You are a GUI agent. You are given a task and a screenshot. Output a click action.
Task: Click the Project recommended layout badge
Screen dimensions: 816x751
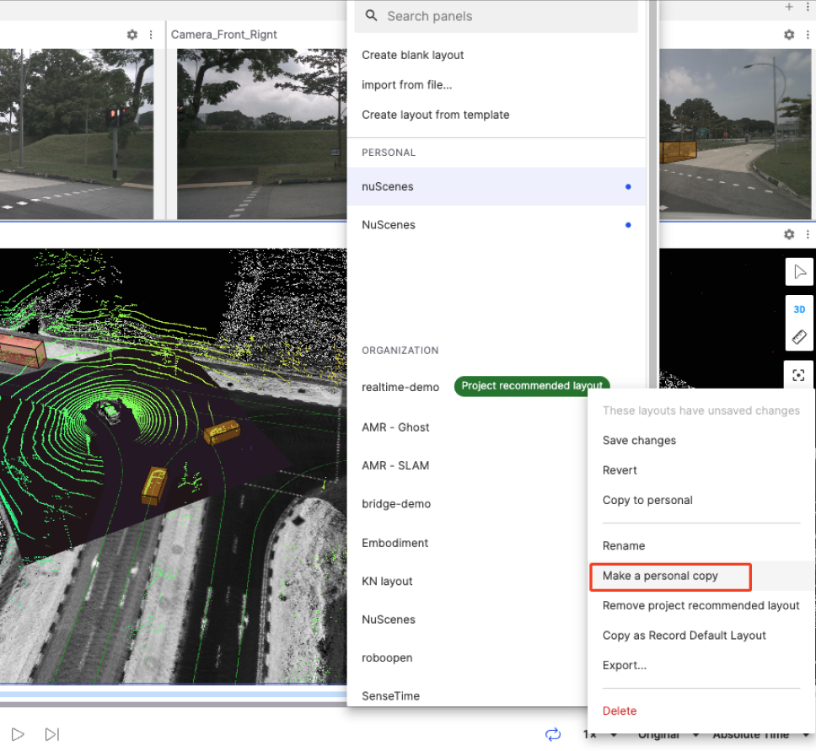pyautogui.click(x=531, y=386)
